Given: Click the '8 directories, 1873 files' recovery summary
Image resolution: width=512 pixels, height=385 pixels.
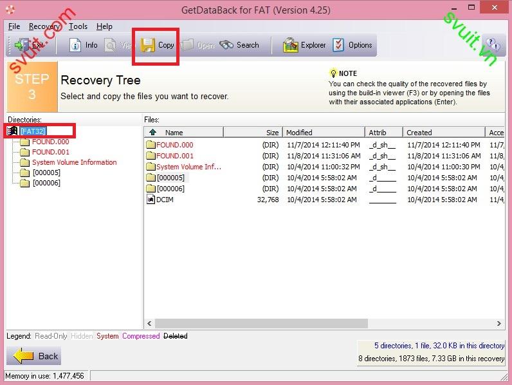Looking at the screenshot, I should [432, 359].
